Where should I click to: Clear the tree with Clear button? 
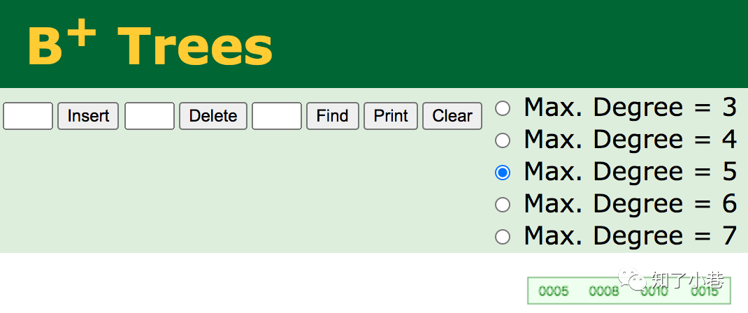(x=452, y=116)
